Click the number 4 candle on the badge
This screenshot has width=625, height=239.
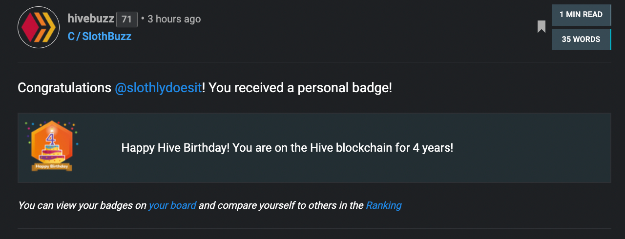point(51,138)
